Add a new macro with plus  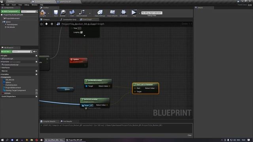tap(36, 71)
